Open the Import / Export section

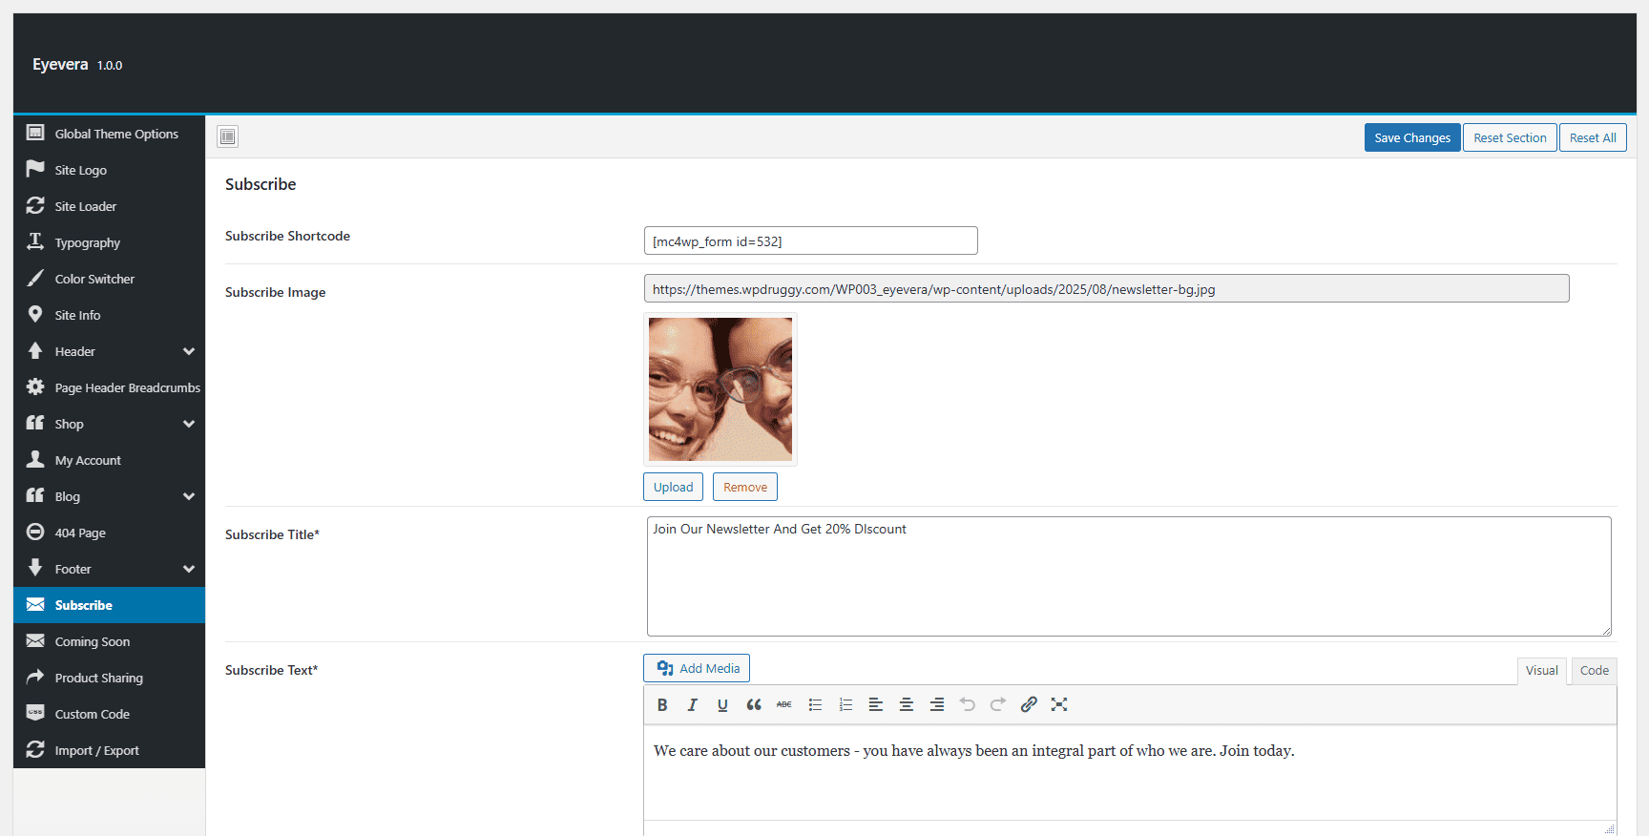point(109,750)
